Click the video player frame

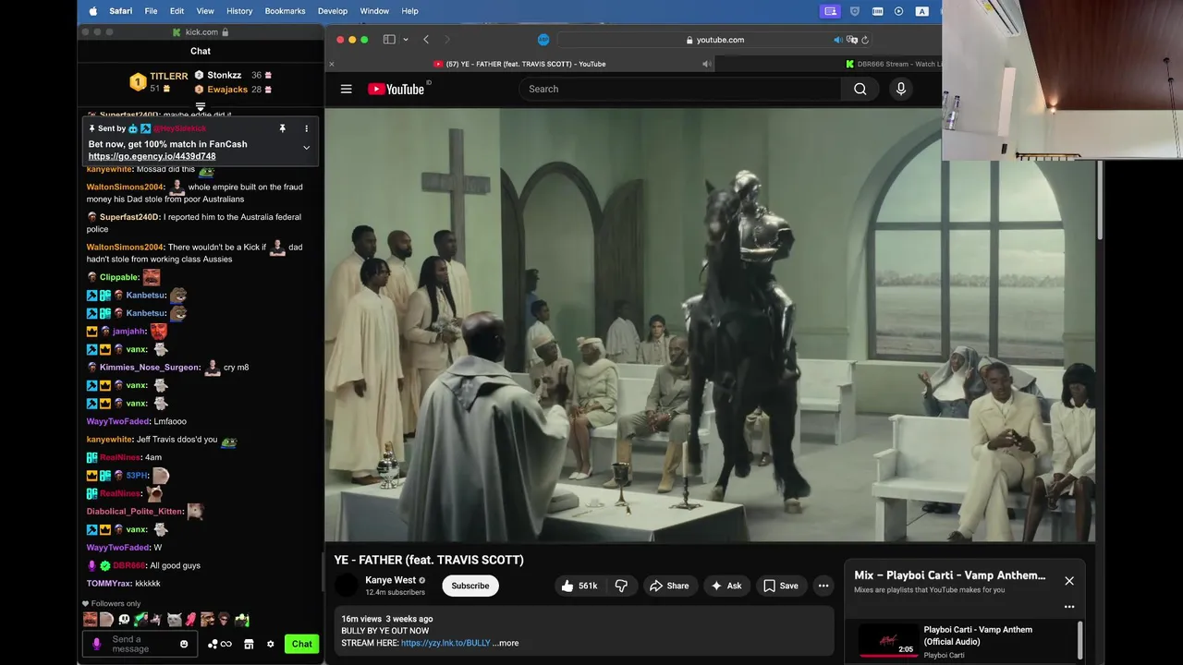[x=710, y=324]
